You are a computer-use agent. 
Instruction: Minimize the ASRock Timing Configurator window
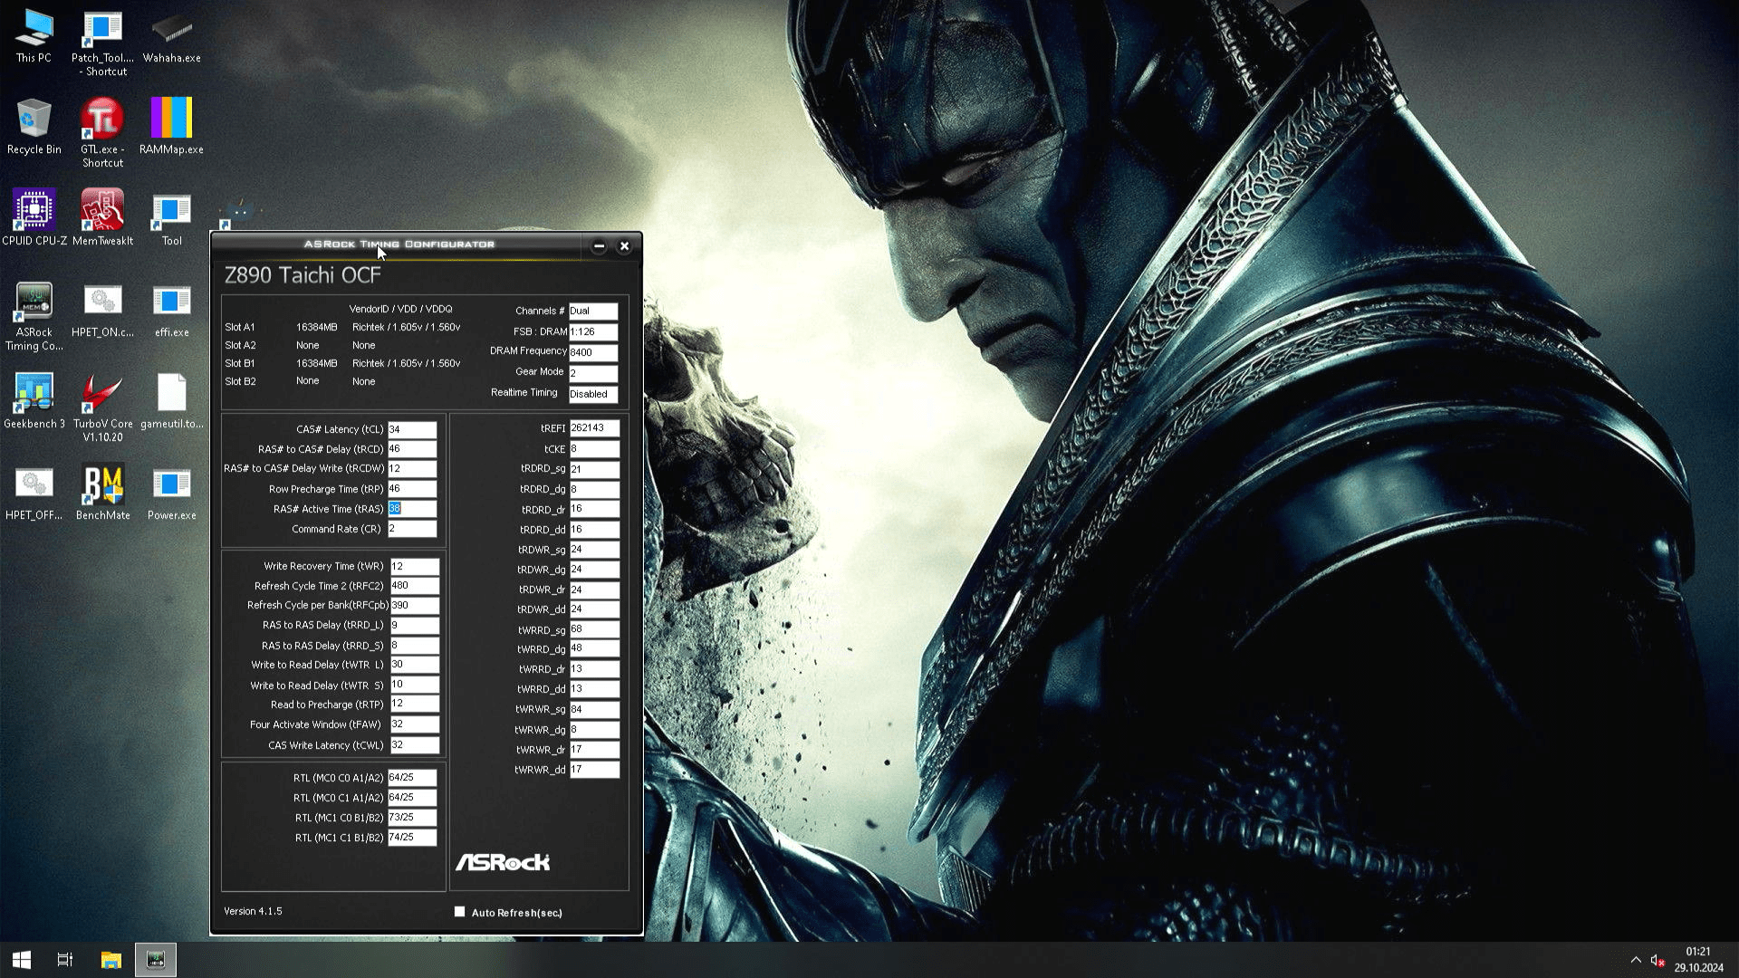coord(599,246)
